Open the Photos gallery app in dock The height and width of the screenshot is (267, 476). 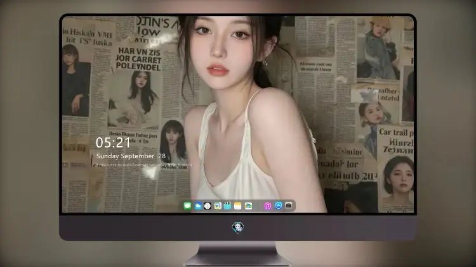248,206
